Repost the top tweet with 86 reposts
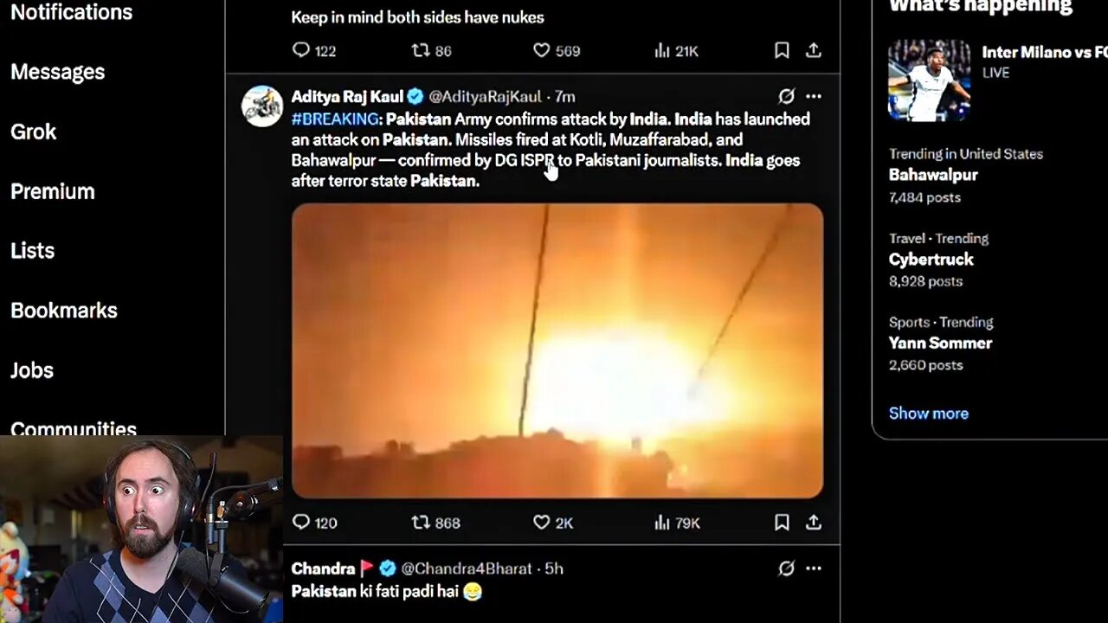 [421, 51]
